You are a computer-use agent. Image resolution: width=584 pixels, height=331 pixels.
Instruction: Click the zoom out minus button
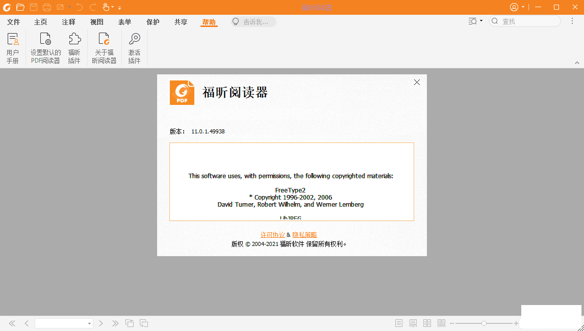(452, 323)
